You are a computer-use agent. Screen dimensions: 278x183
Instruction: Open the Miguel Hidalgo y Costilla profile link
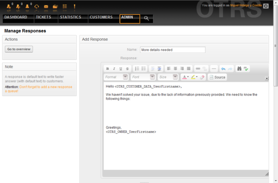[x=246, y=5]
